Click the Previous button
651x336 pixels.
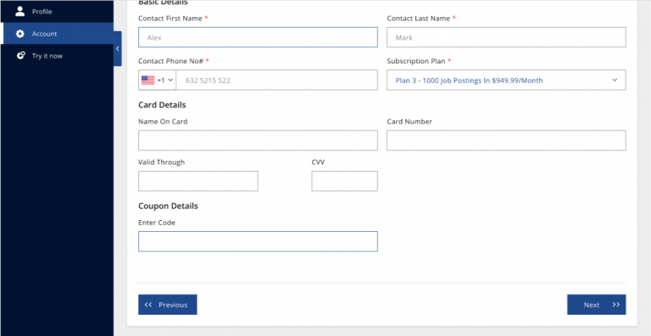click(167, 305)
